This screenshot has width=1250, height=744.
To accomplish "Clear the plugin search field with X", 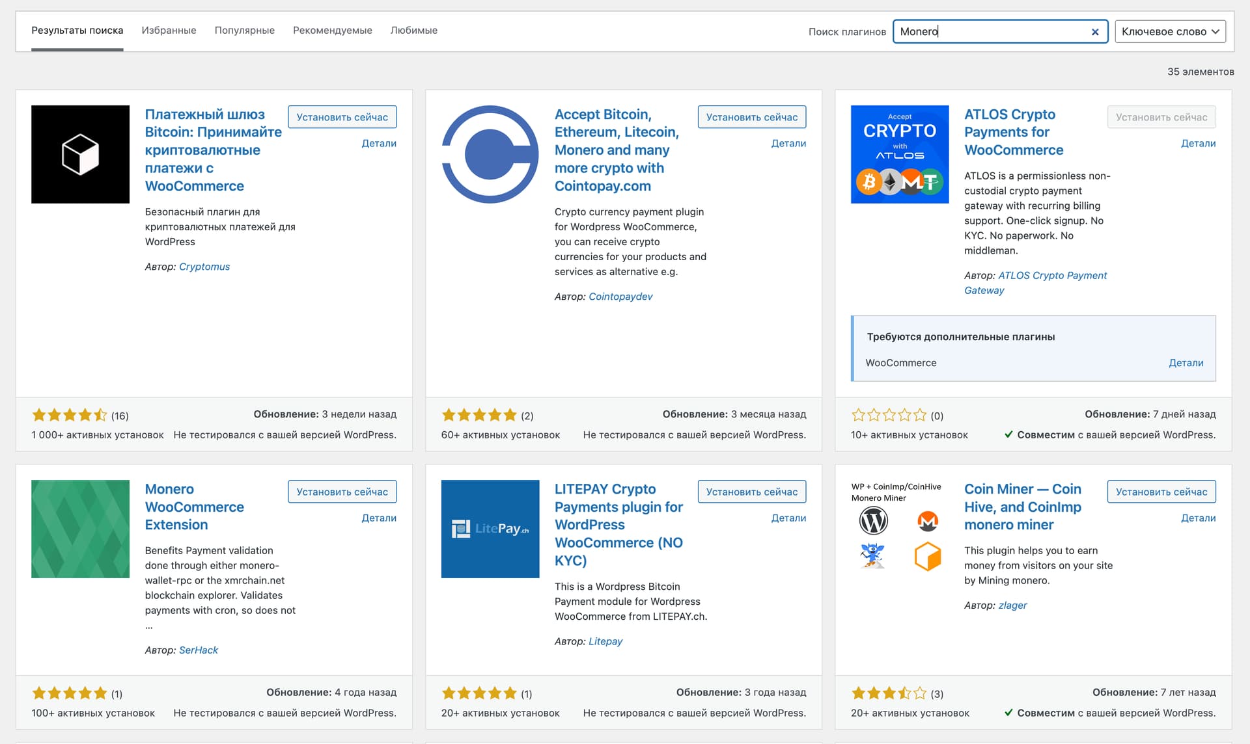I will click(x=1094, y=32).
